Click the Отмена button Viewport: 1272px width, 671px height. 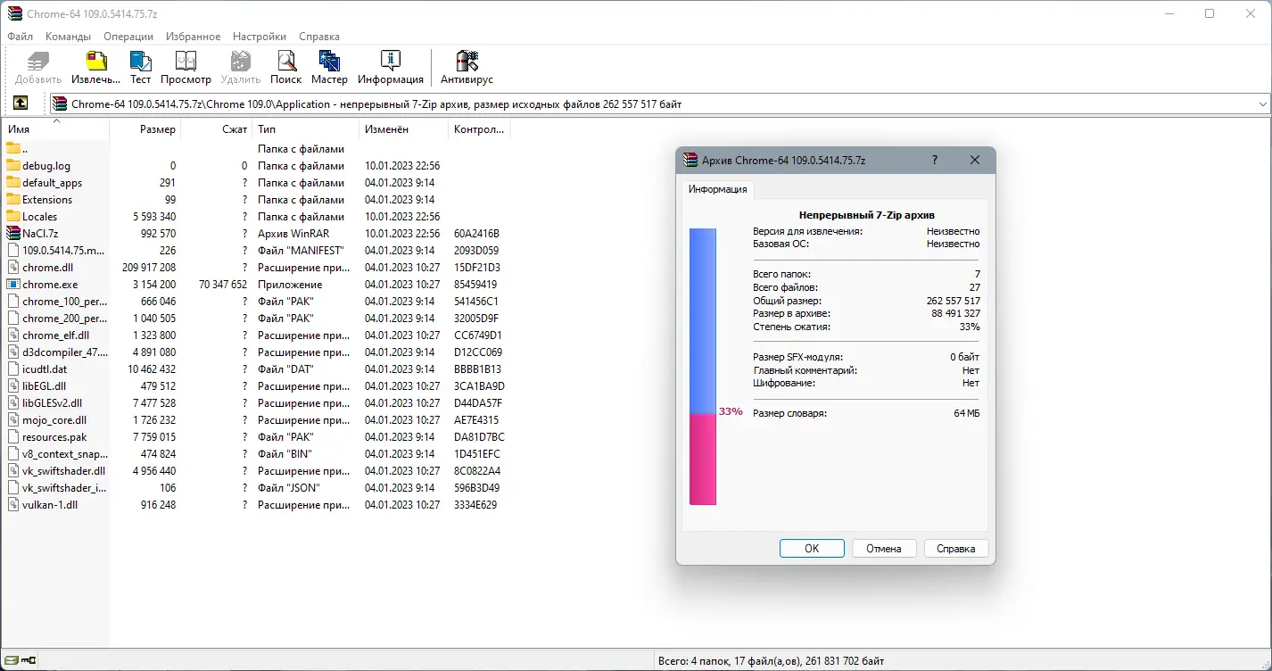pyautogui.click(x=883, y=548)
